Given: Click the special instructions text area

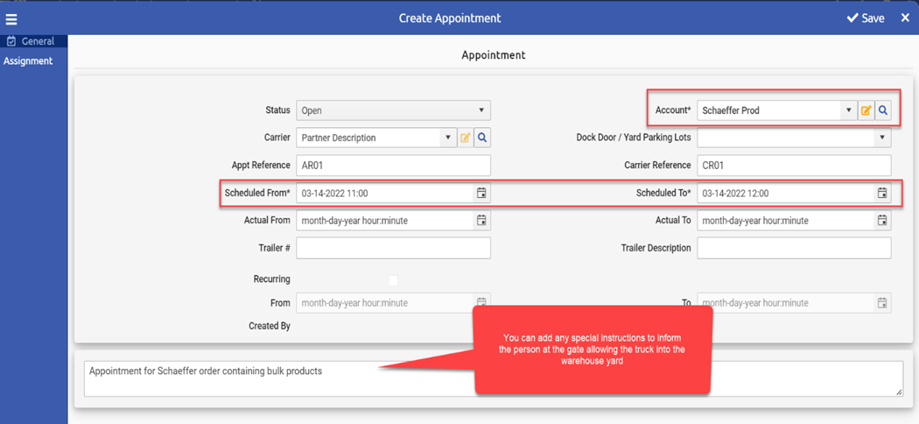Looking at the screenshot, I should pyautogui.click(x=493, y=378).
